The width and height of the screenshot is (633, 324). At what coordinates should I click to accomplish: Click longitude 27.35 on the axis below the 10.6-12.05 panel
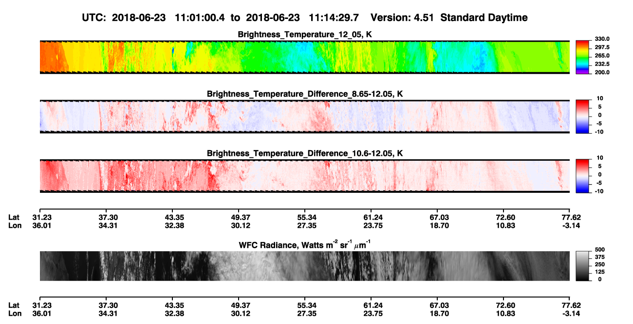(x=305, y=225)
